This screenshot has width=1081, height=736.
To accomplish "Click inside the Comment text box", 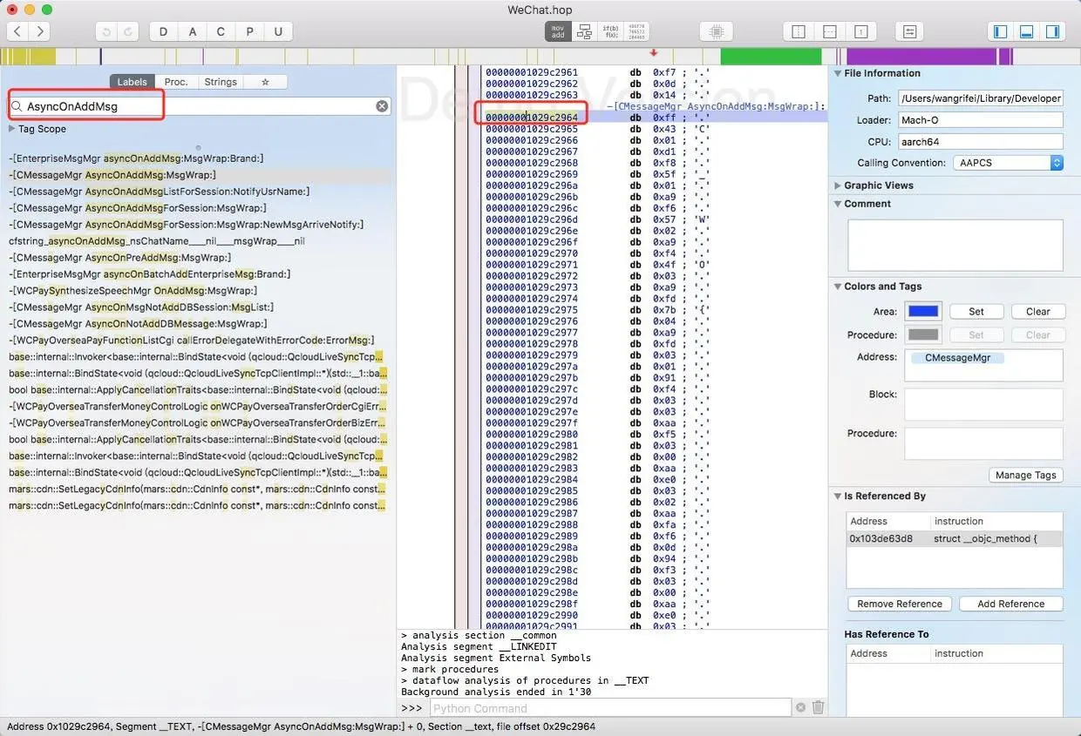I will pos(955,245).
